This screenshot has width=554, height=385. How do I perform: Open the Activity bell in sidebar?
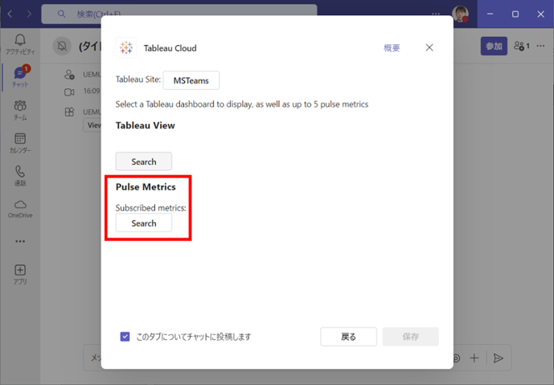tap(20, 44)
